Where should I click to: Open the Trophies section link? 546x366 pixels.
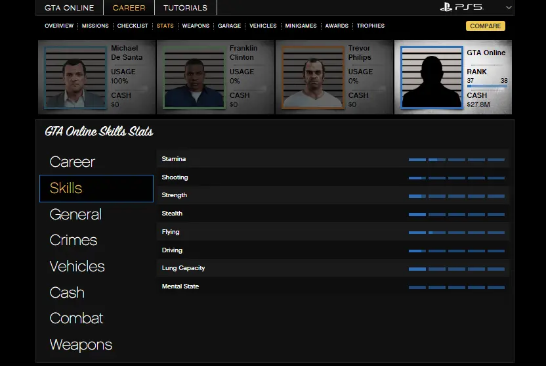371,26
